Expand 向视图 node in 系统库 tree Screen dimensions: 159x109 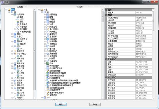[45, 59]
